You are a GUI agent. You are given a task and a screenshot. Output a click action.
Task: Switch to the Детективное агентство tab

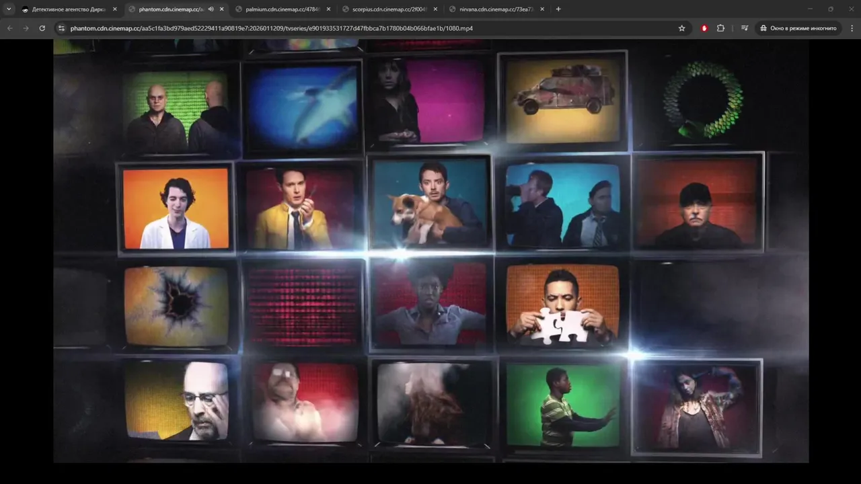click(69, 9)
